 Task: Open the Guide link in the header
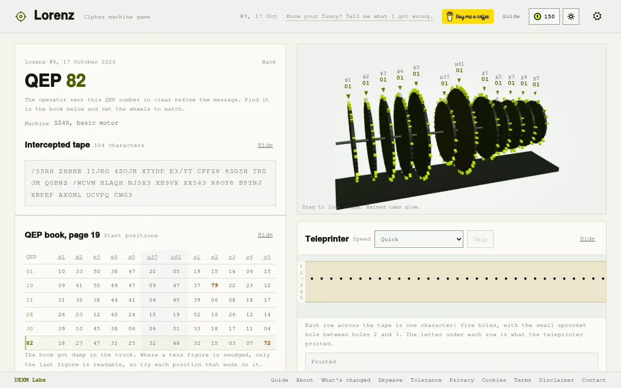511,16
